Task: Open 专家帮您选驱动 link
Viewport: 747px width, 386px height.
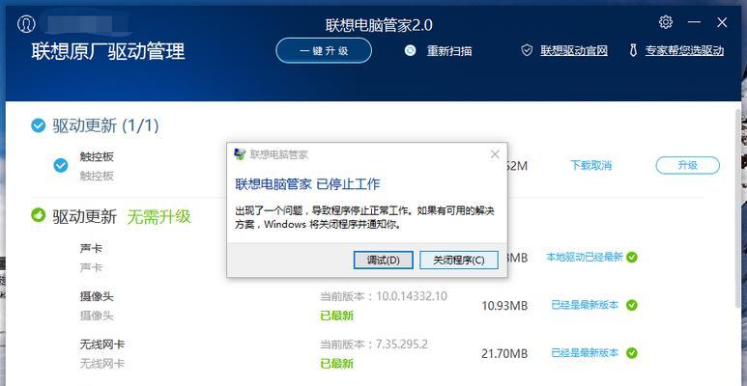Action: click(684, 50)
